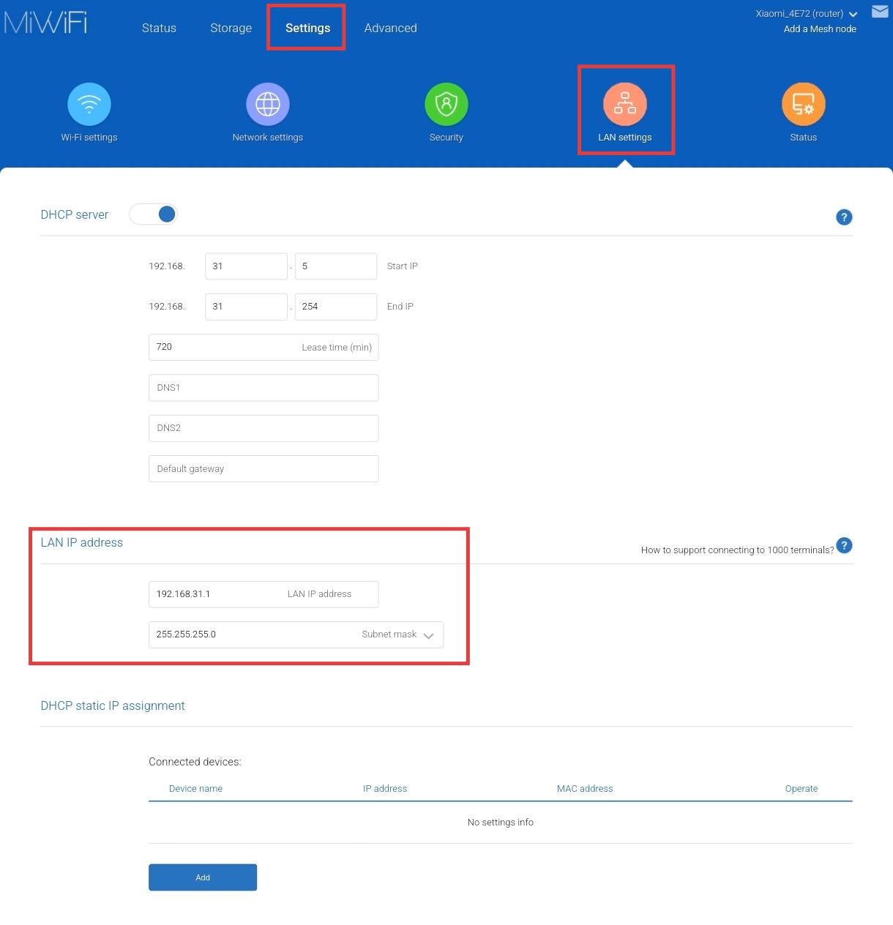The image size is (893, 925).
Task: Click the Add a Mesh node link
Action: coord(819,29)
